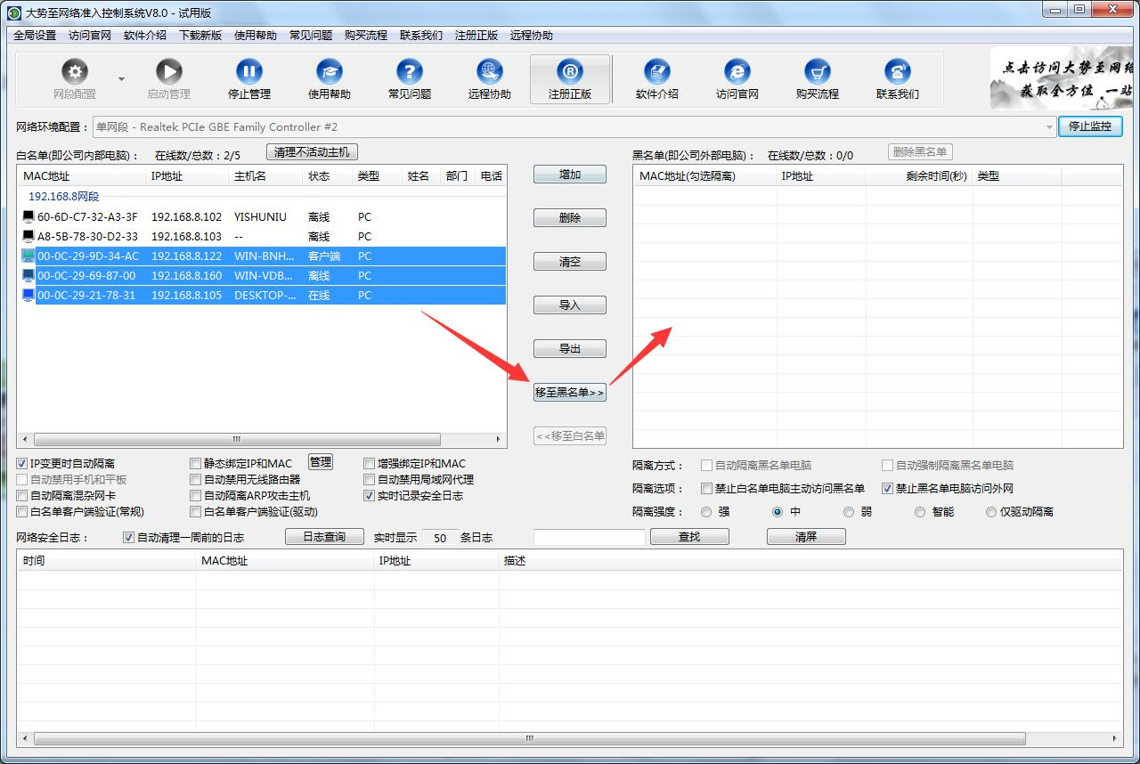
Task: Click the 清理不活动主机 button
Action: coord(312,152)
